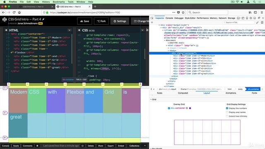Collapse the Grid section in Layout panel
Viewport: 265px width, 149px height.
(151, 99)
